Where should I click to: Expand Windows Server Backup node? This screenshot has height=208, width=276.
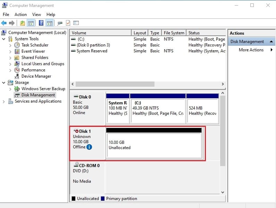10,89
